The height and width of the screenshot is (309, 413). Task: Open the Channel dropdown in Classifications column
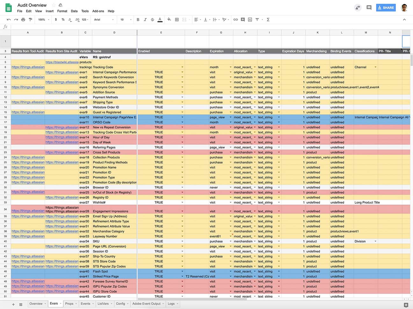pyautogui.click(x=375, y=67)
